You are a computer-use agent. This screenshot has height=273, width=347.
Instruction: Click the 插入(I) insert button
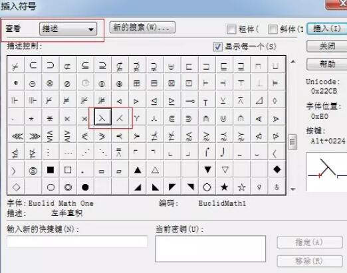pos(327,29)
